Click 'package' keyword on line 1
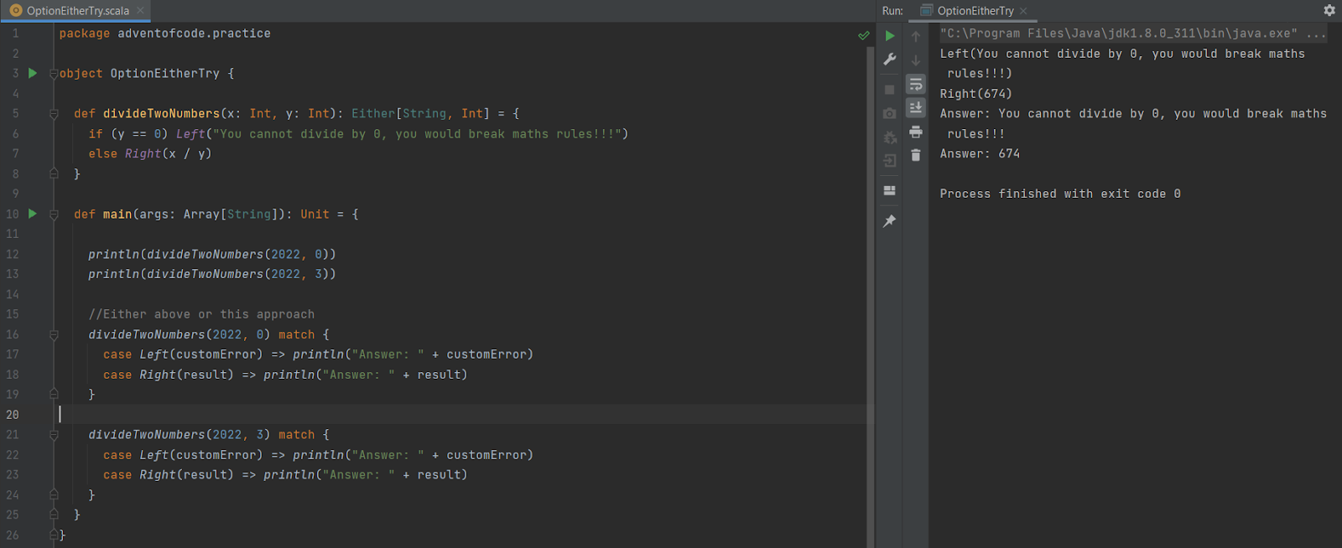This screenshot has width=1342, height=548. [x=85, y=34]
